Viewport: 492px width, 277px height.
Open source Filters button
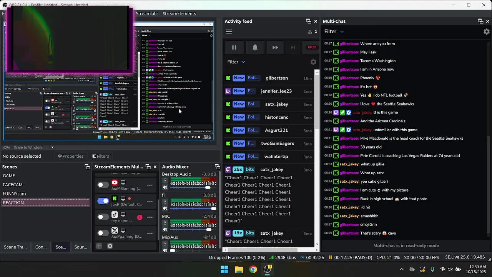[x=101, y=156]
